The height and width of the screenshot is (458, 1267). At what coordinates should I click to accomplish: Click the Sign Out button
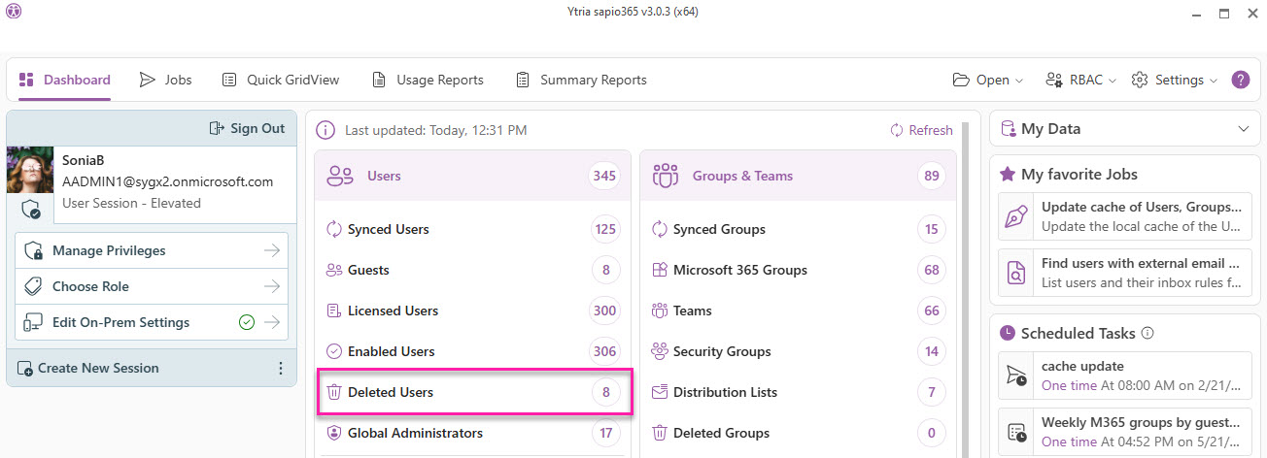(248, 128)
